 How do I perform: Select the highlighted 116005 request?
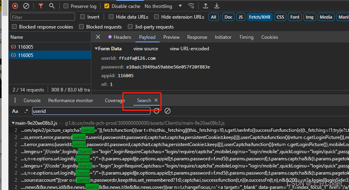pos(50,55)
